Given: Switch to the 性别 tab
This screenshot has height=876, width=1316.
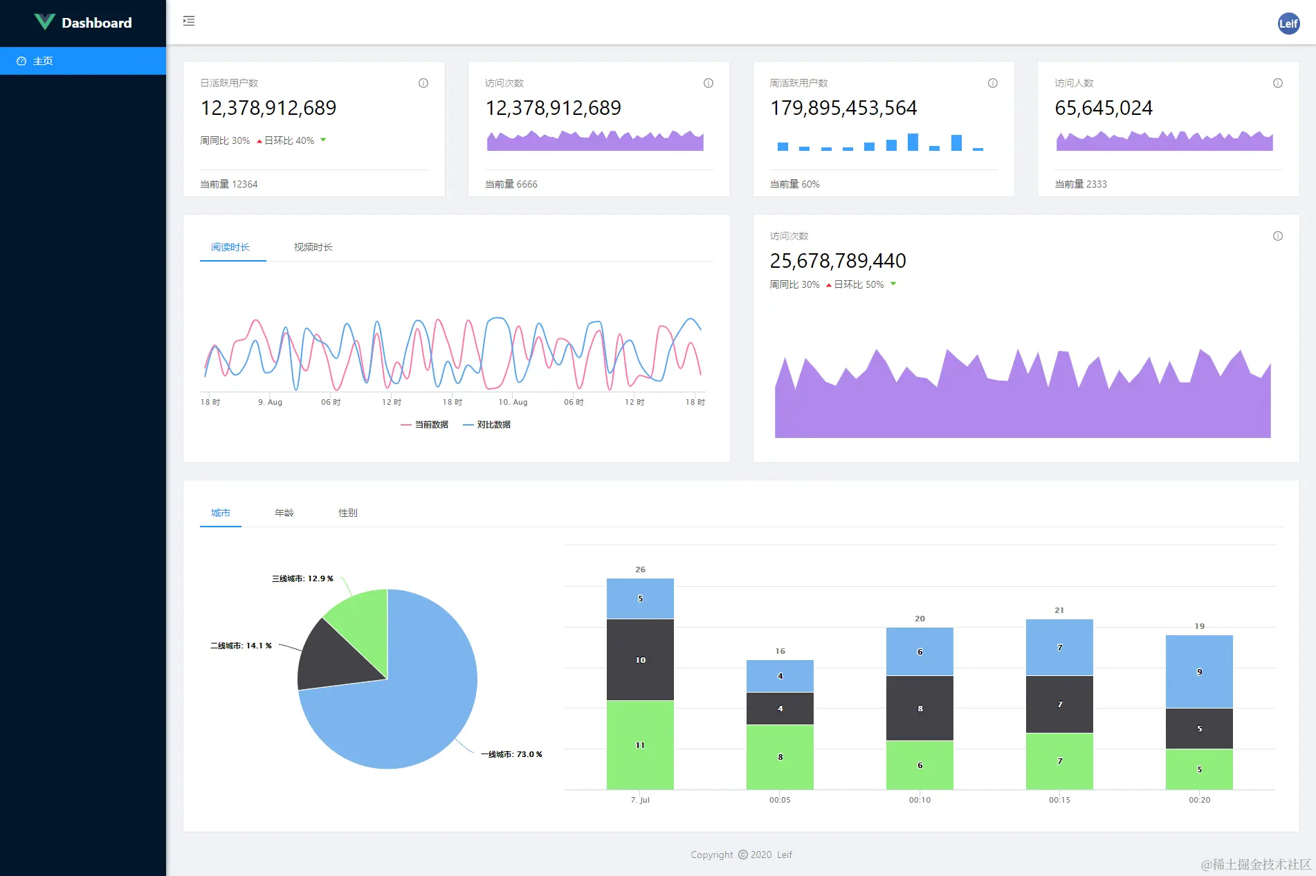Looking at the screenshot, I should (347, 513).
